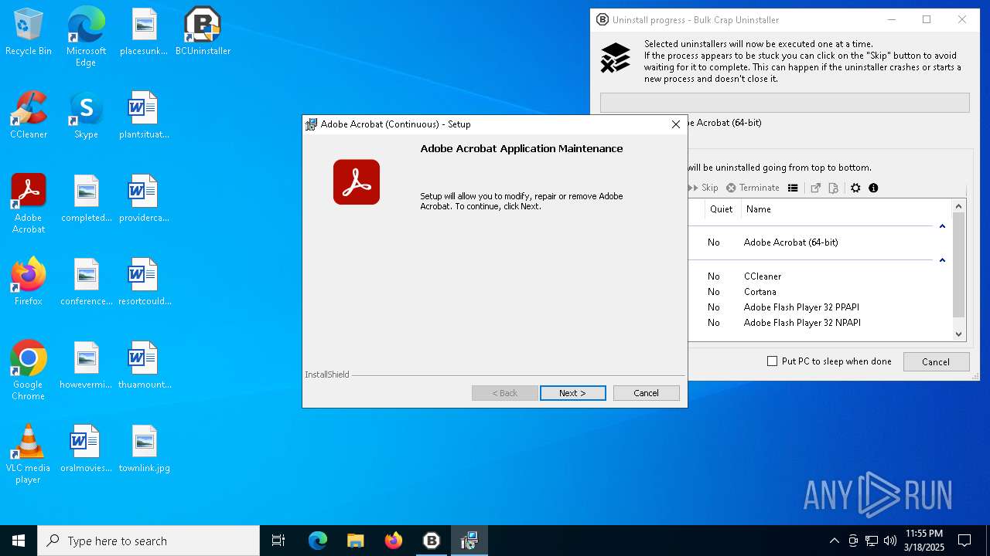
Task: Click Terminate in the uninstall toolbar
Action: point(753,188)
